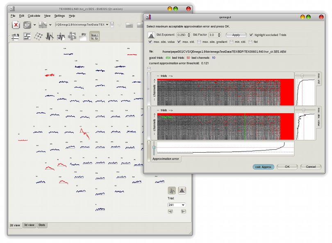Open the Trial number dropdown
Viewport: 332px width, 243px height.
click(x=177, y=205)
